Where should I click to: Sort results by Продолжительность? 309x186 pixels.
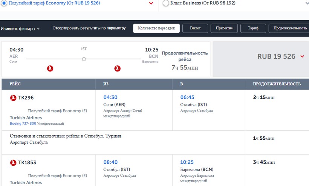(289, 29)
